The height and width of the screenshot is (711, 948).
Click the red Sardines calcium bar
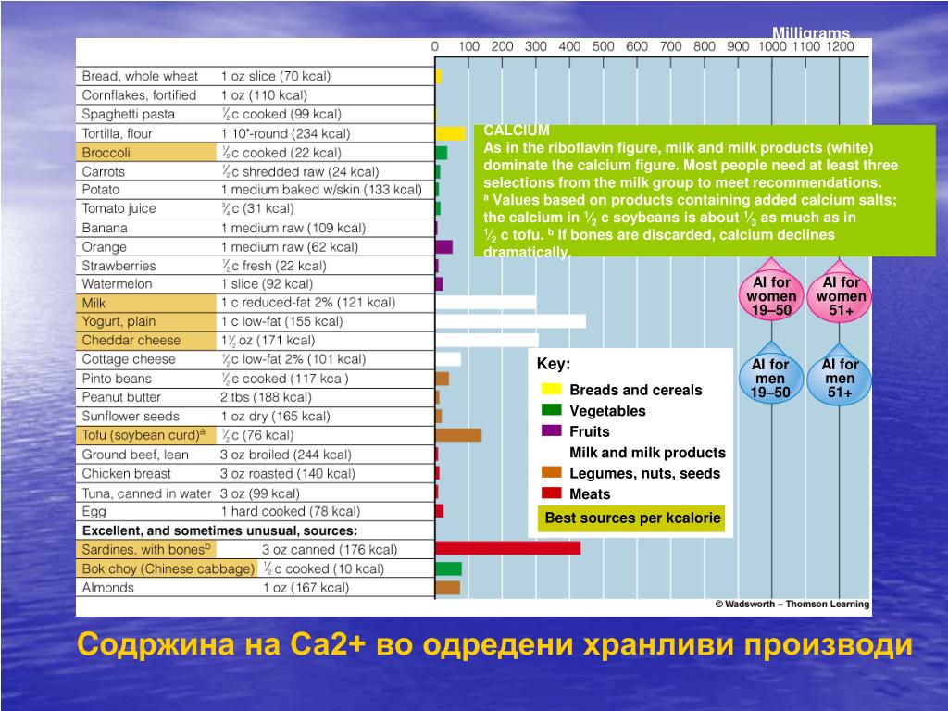[x=508, y=548]
